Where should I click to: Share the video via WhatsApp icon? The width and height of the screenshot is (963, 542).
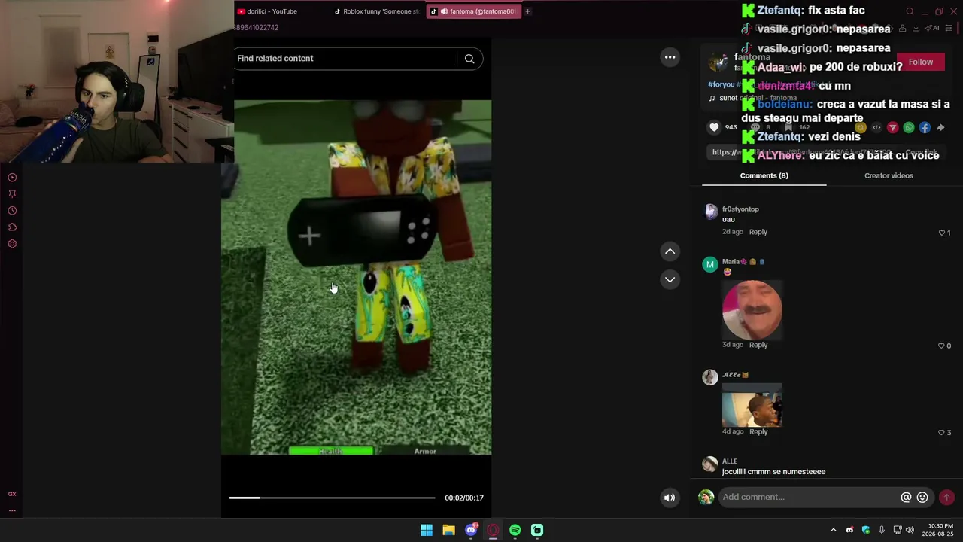[909, 128]
